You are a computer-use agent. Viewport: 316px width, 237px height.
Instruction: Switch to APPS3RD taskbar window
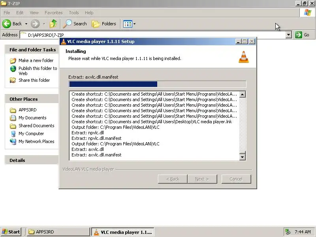tap(58, 232)
